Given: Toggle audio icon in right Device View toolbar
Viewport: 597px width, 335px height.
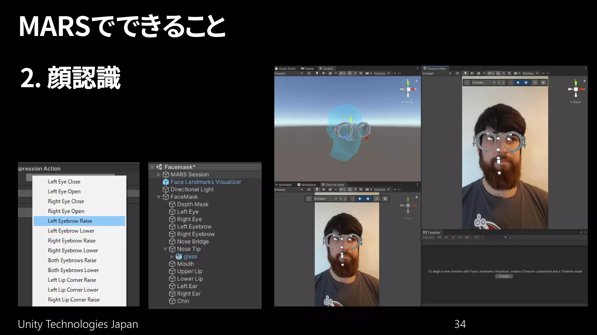Looking at the screenshot, I should click(472, 73).
